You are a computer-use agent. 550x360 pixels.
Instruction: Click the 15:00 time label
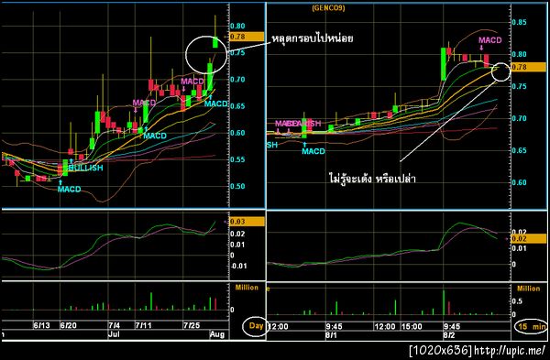click(412, 327)
